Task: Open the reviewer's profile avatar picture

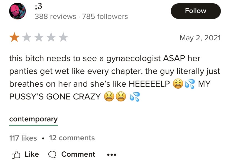Action: 17,11
